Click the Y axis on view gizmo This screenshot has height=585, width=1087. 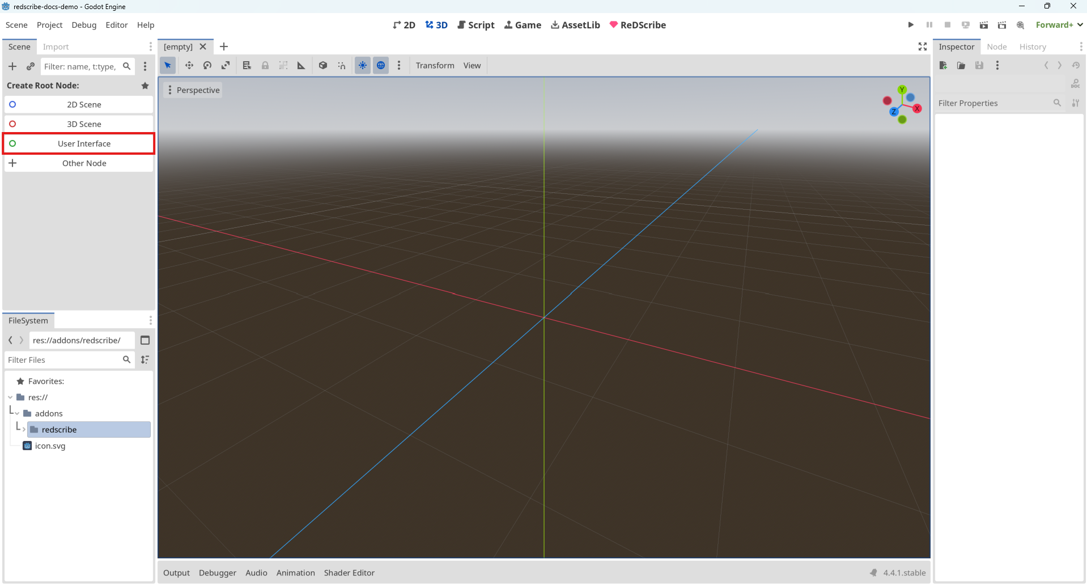902,90
